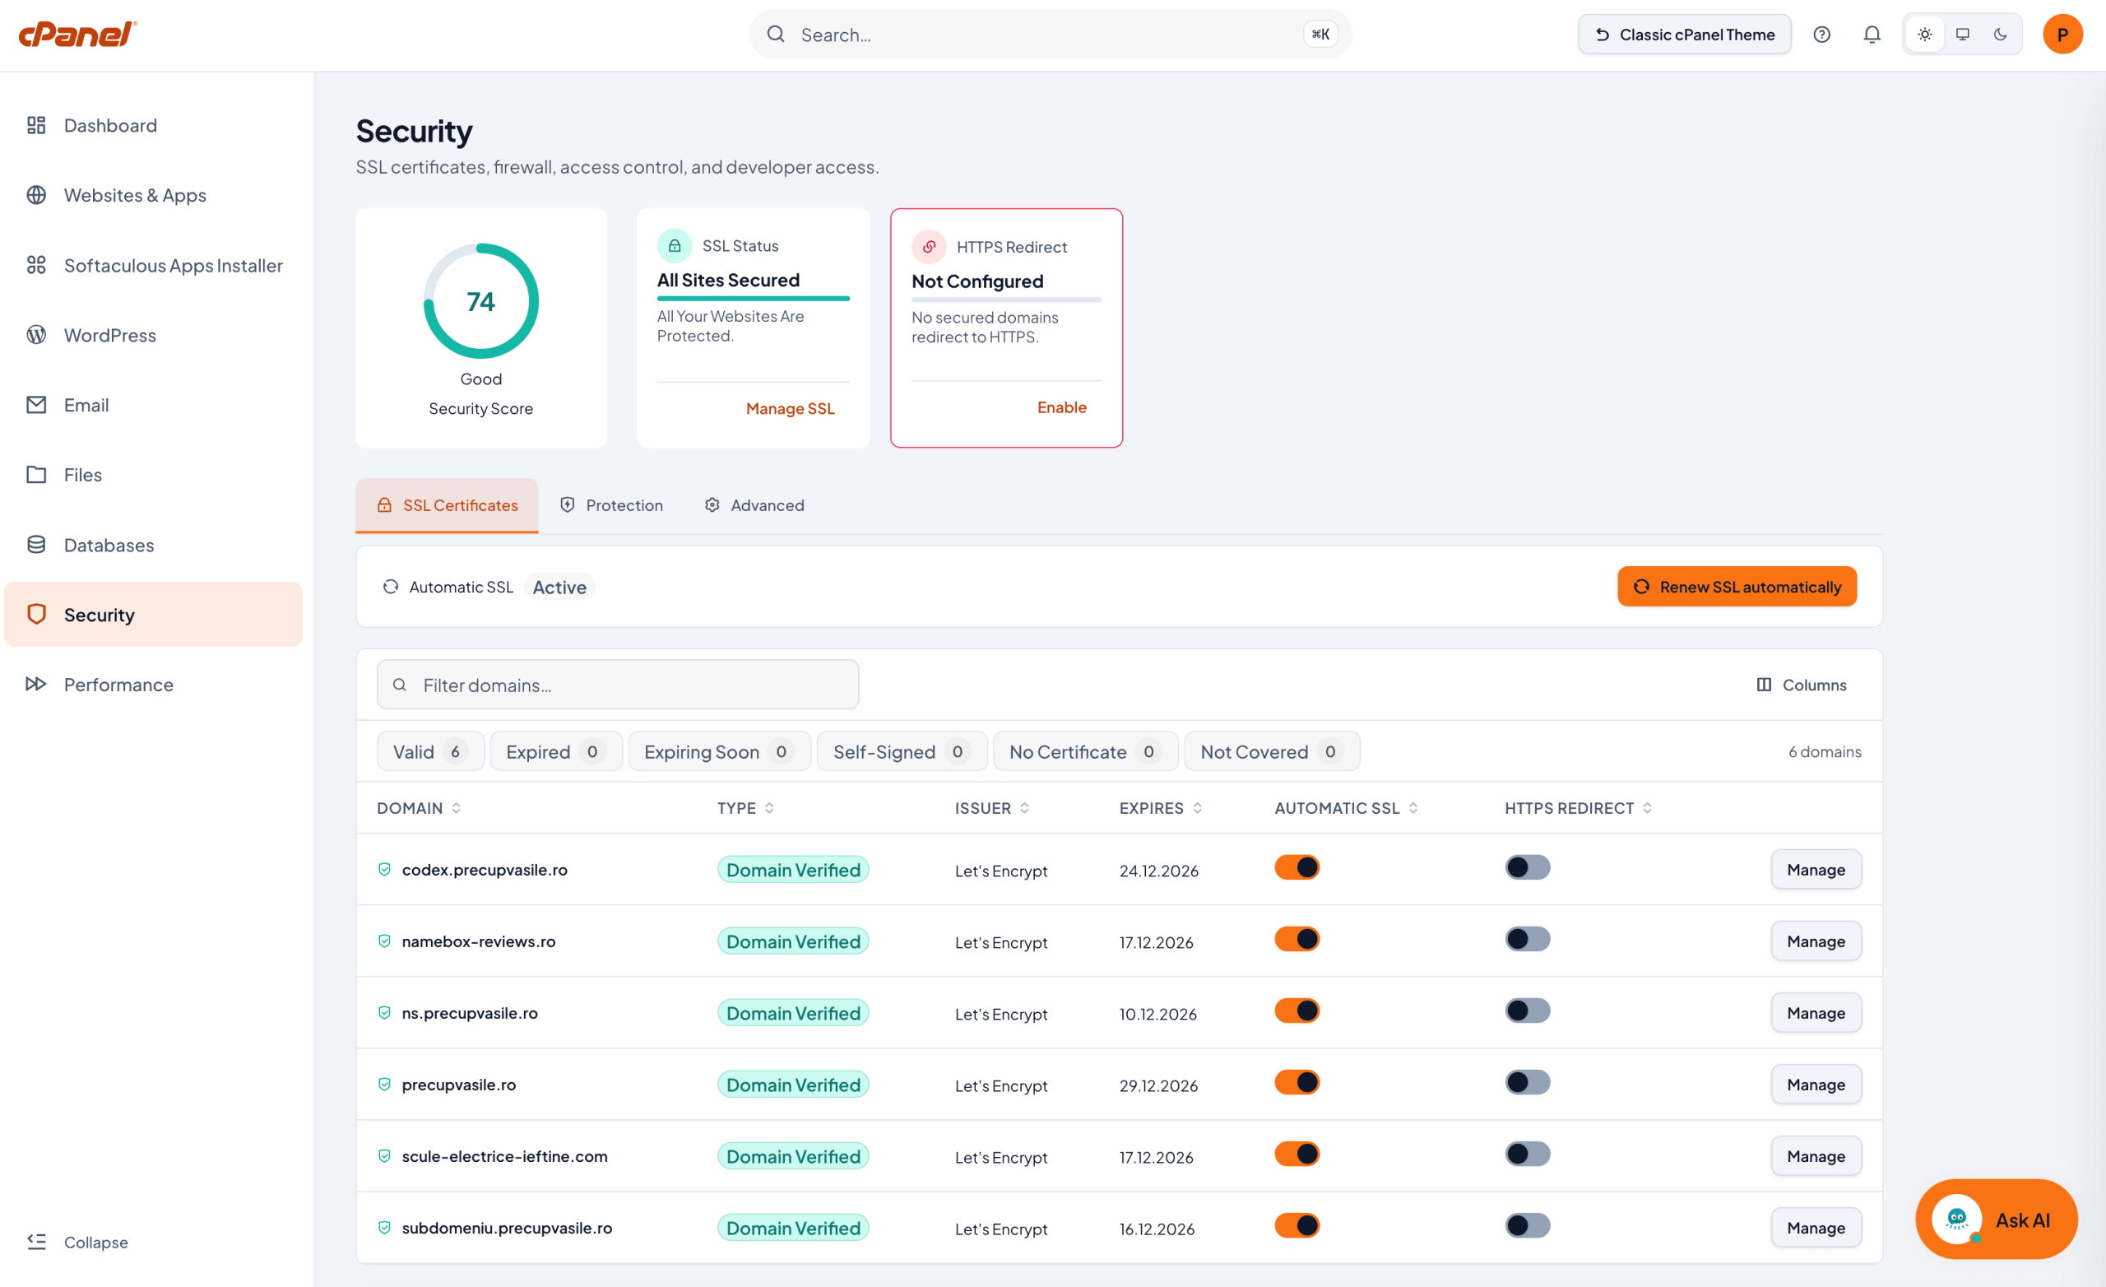2106x1287 pixels.
Task: Click the SSL Status lock icon
Action: click(x=675, y=245)
